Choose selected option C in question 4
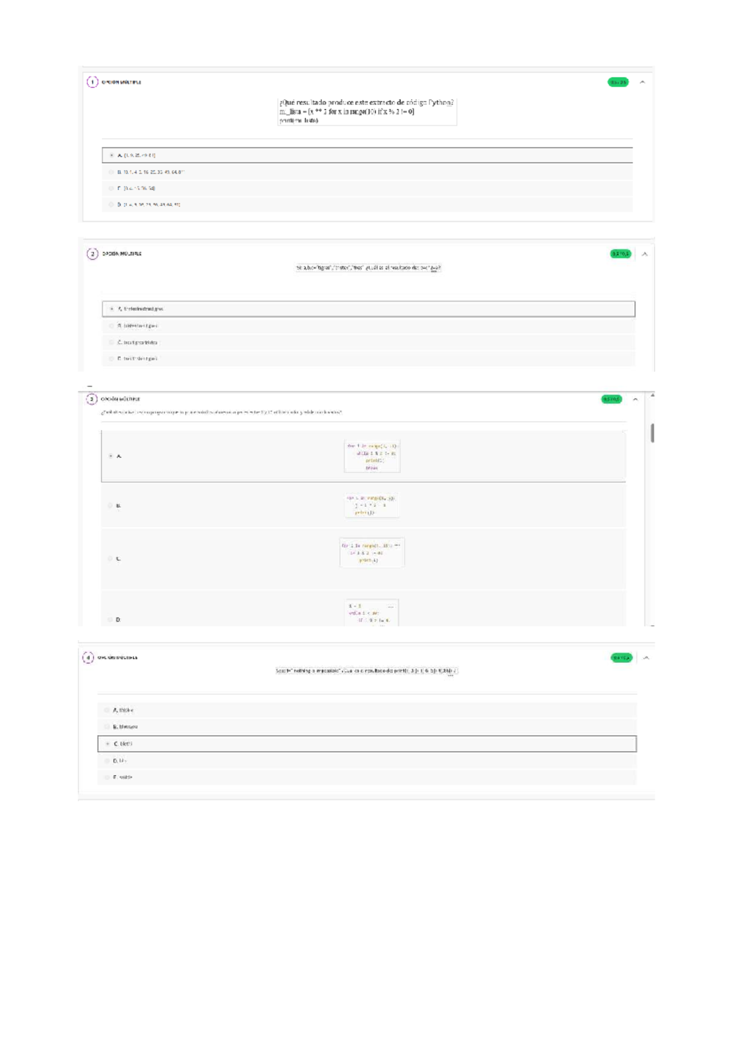This screenshot has height=1037, width=733. click(x=367, y=744)
